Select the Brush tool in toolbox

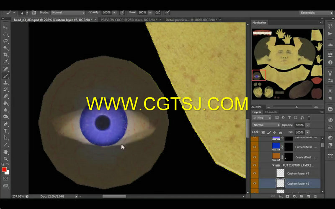point(5,76)
